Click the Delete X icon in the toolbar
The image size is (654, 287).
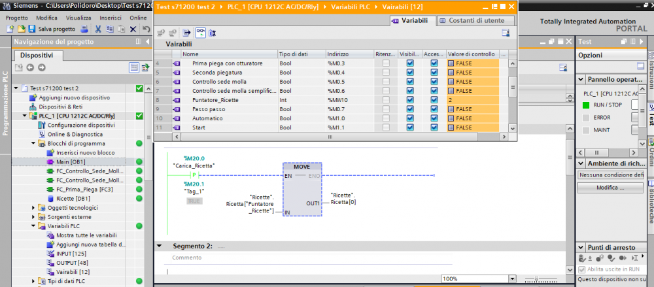pyautogui.click(x=133, y=29)
